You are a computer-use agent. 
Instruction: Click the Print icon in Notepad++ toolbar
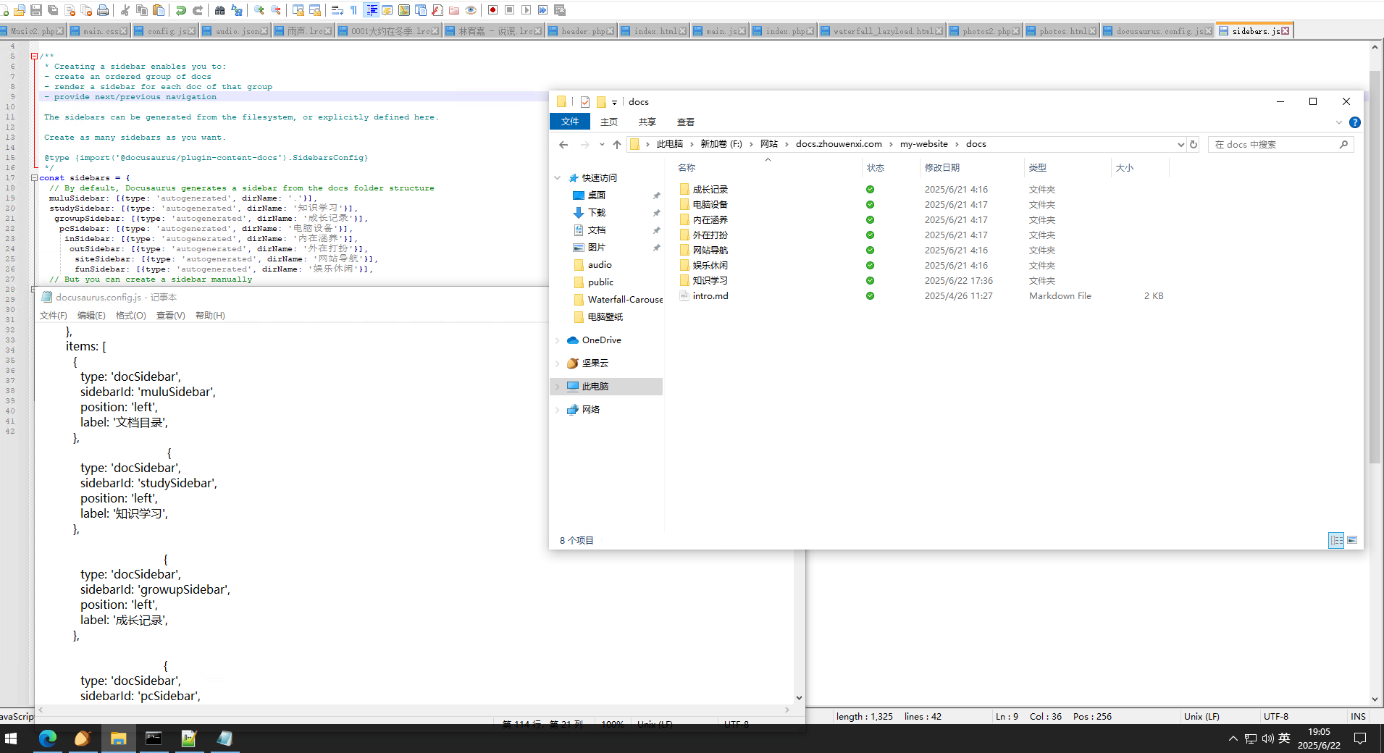click(x=103, y=10)
